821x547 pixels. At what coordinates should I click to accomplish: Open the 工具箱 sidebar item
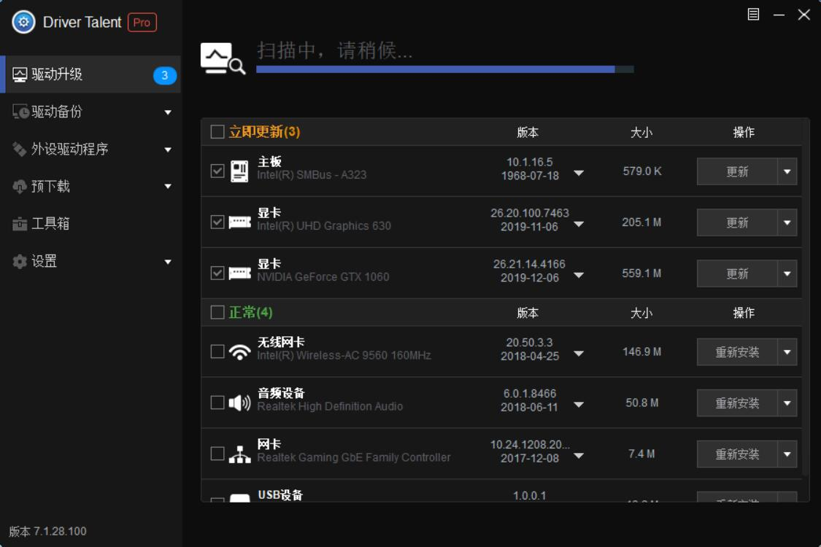coord(90,224)
